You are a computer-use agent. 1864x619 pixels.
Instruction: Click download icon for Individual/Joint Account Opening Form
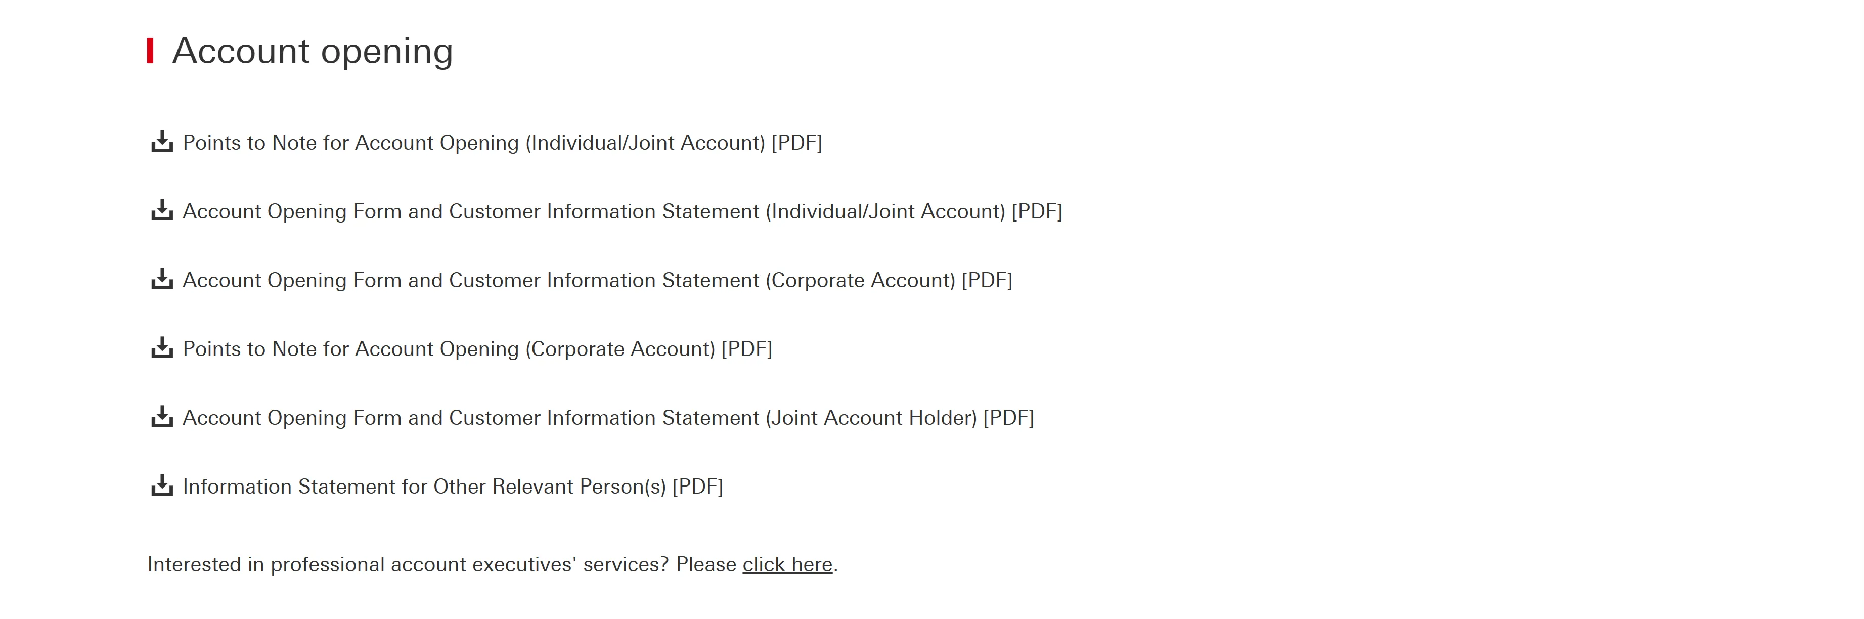tap(162, 211)
